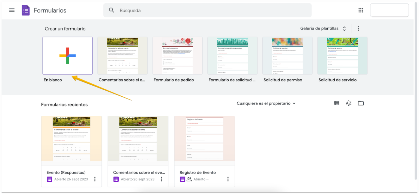Open the folder picker icon
The image size is (419, 194).
coord(361,103)
